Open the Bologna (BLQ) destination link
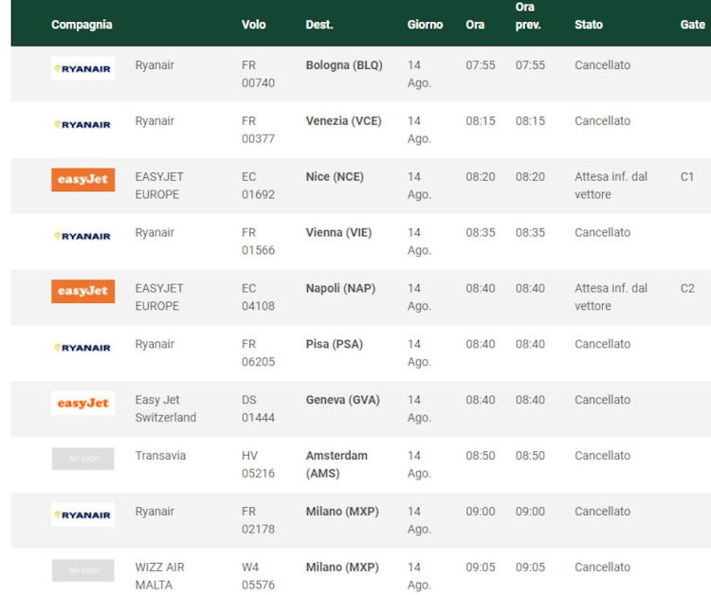 coord(342,65)
